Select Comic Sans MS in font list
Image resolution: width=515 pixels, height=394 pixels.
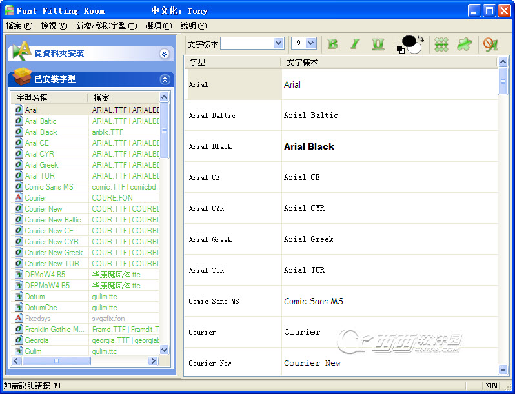[x=49, y=187]
